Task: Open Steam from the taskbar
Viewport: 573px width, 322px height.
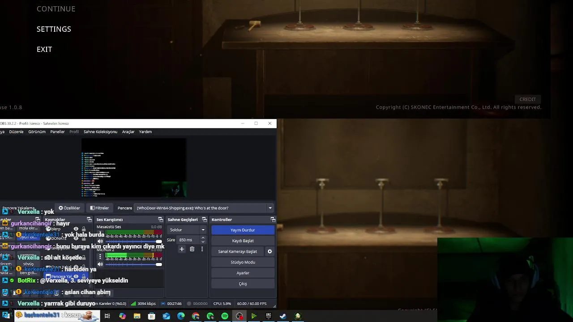Action: [283, 316]
